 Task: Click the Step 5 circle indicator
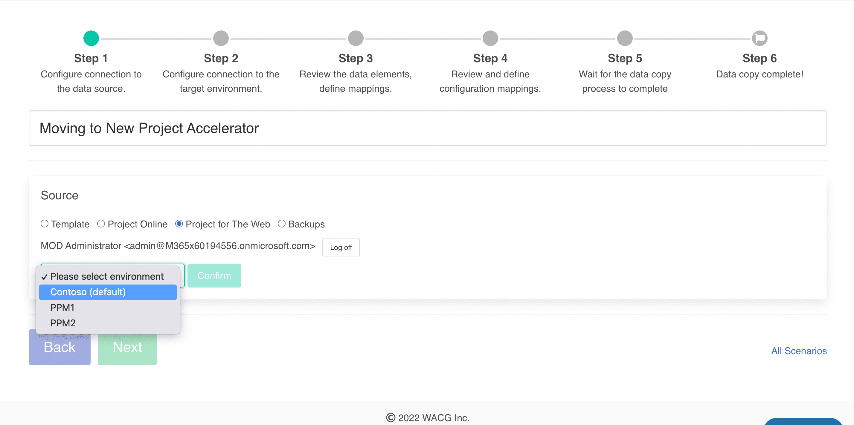[625, 38]
